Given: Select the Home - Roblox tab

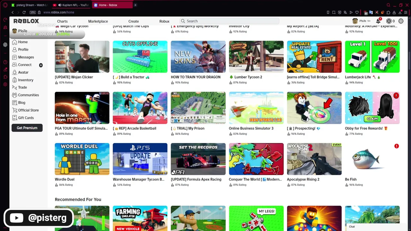Looking at the screenshot, I should [x=112, y=5].
